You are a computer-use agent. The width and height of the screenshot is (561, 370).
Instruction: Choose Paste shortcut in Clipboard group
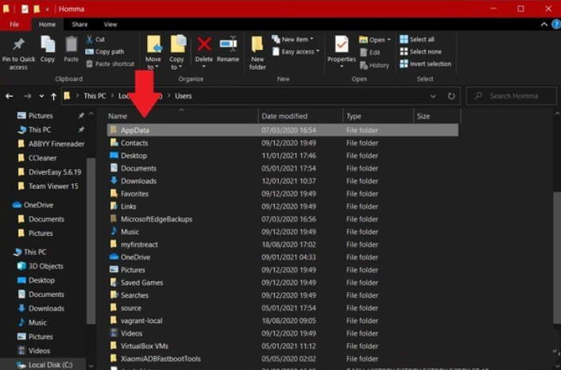coord(110,64)
